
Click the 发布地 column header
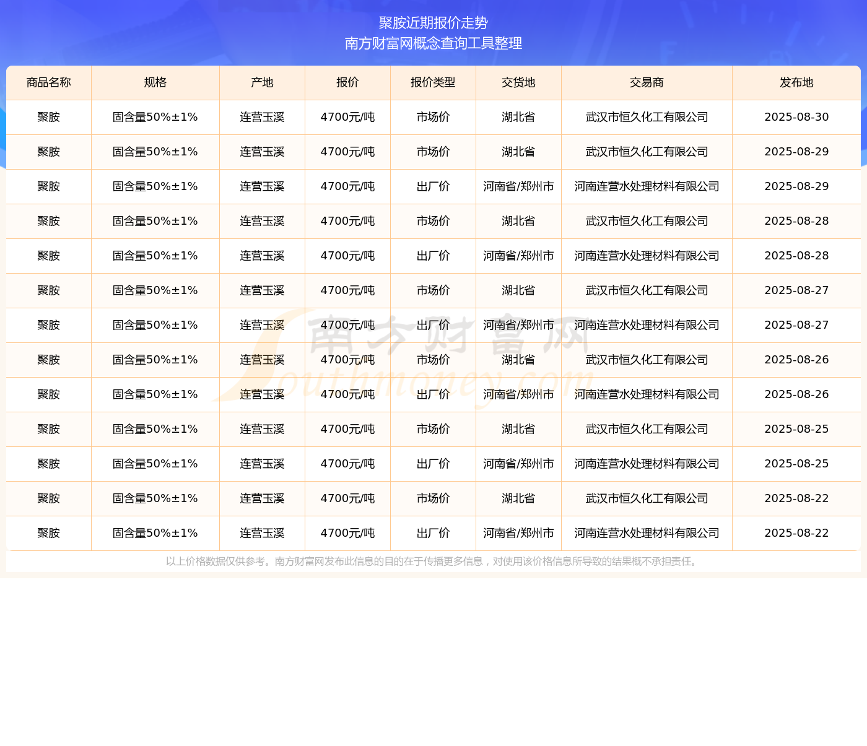[x=796, y=82]
